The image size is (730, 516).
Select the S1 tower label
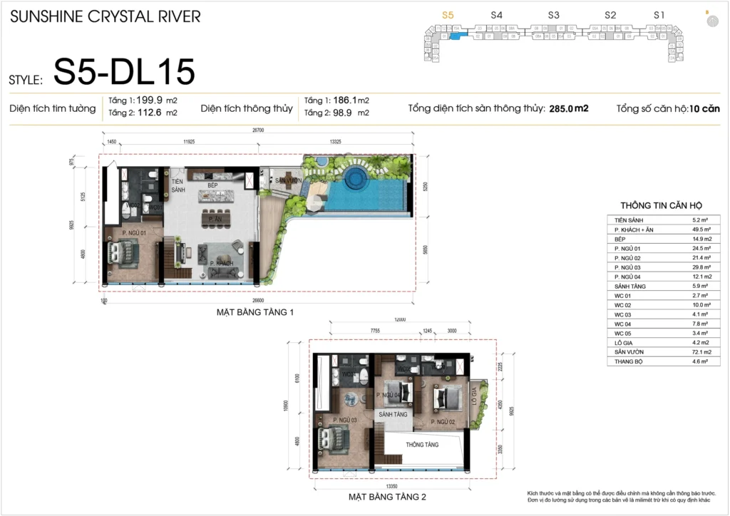(659, 14)
